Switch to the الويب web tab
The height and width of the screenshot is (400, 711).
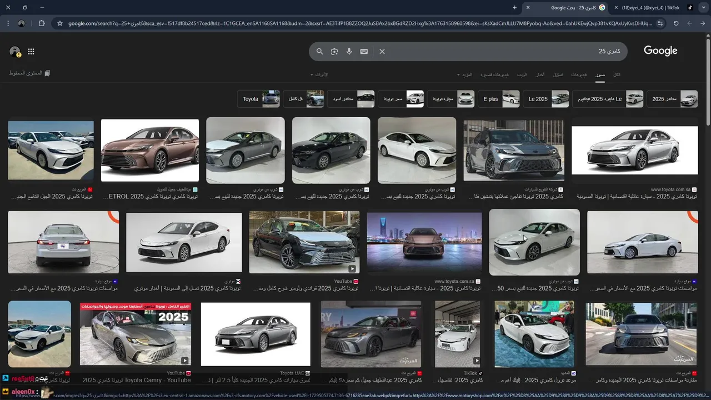[522, 74]
